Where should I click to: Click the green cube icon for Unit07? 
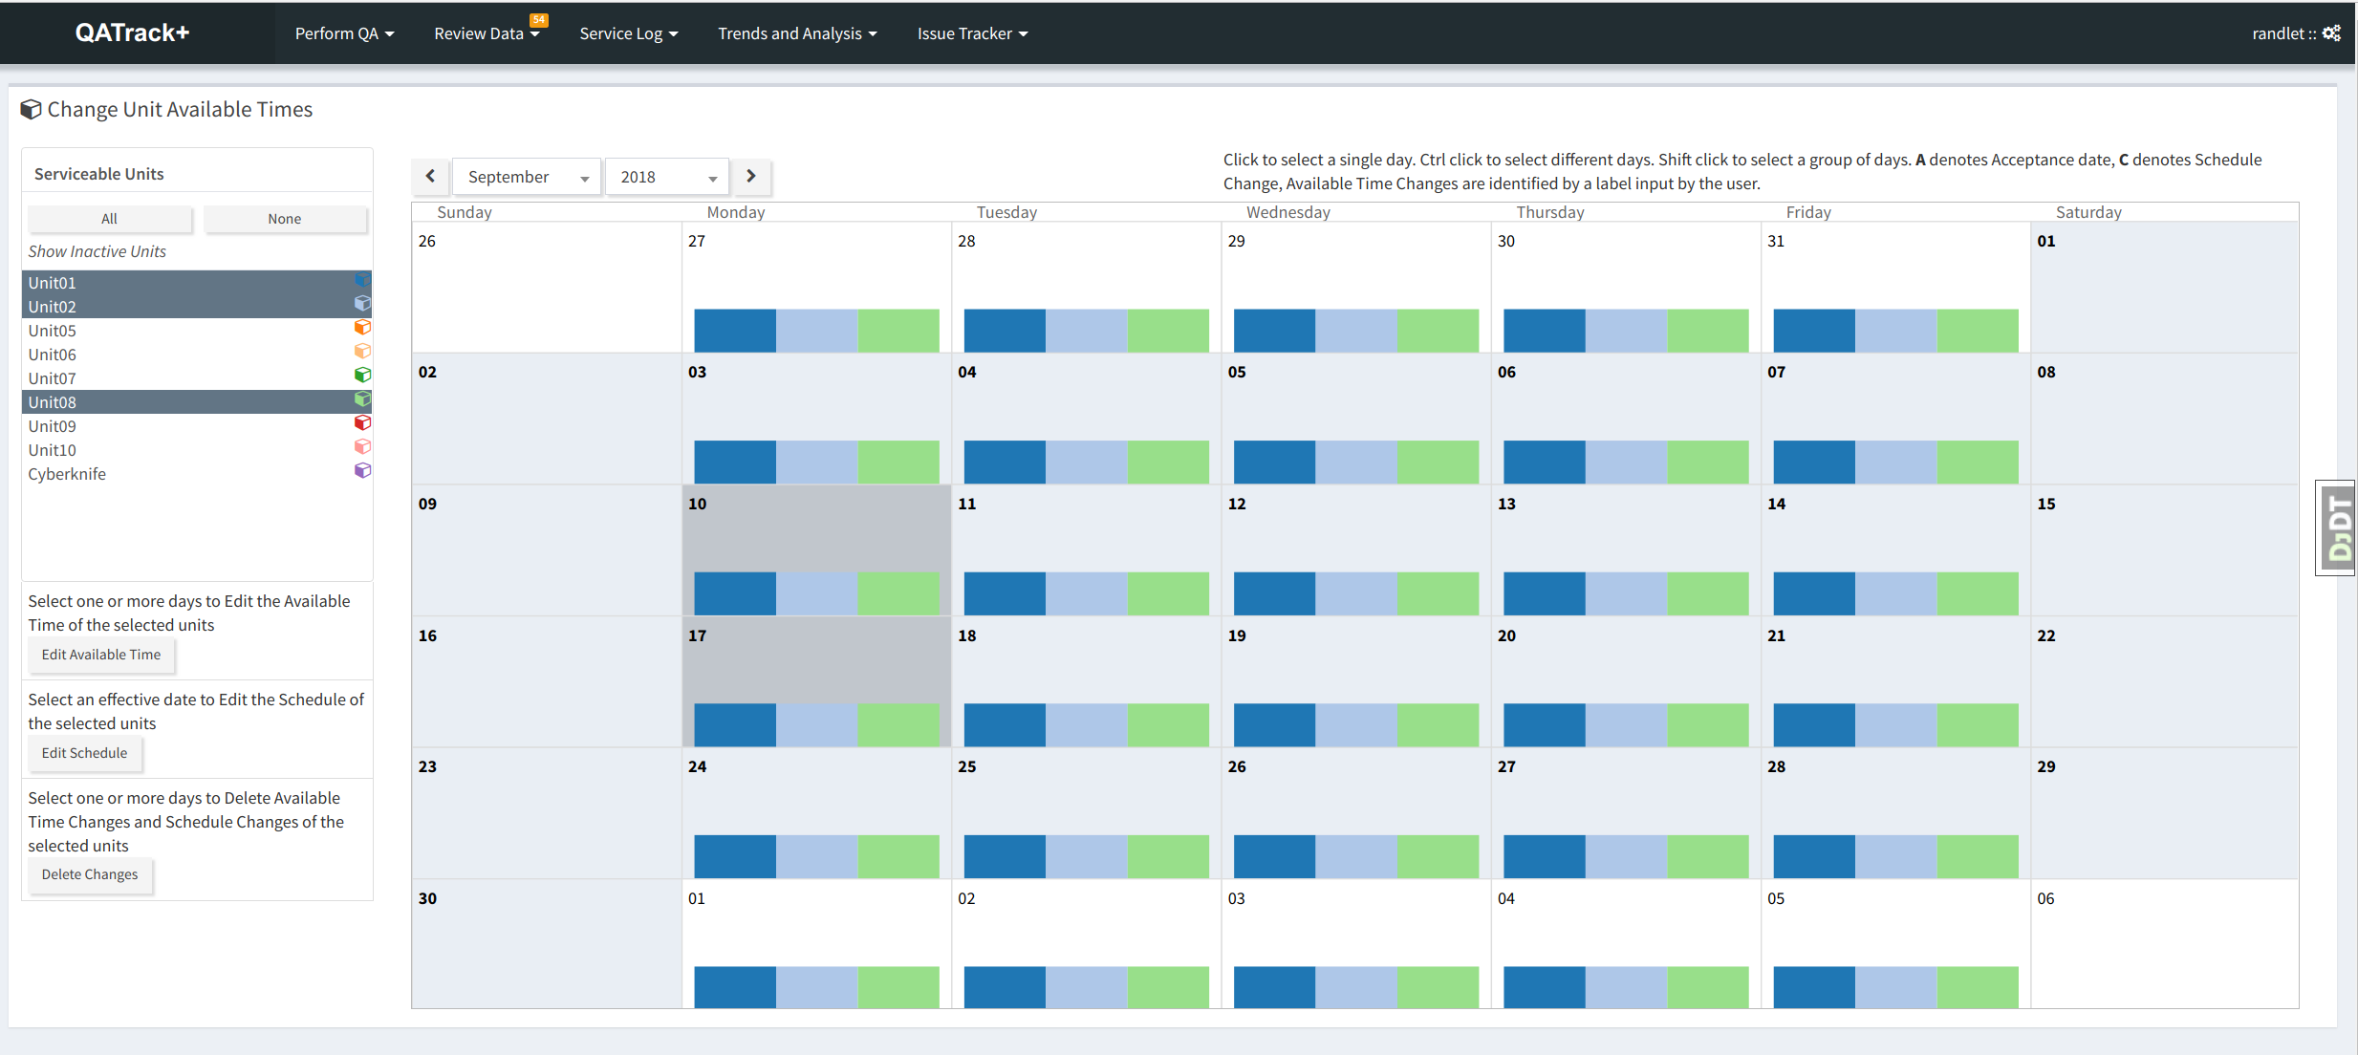(362, 376)
